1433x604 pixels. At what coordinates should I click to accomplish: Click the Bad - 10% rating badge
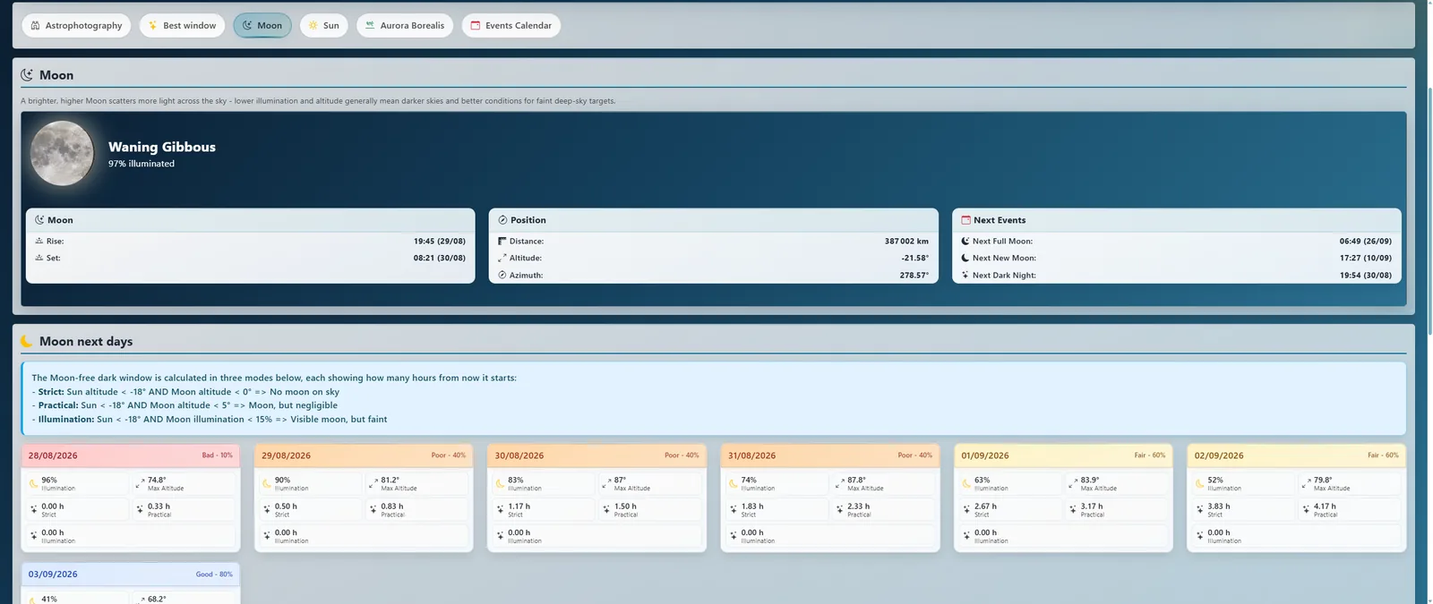click(217, 455)
